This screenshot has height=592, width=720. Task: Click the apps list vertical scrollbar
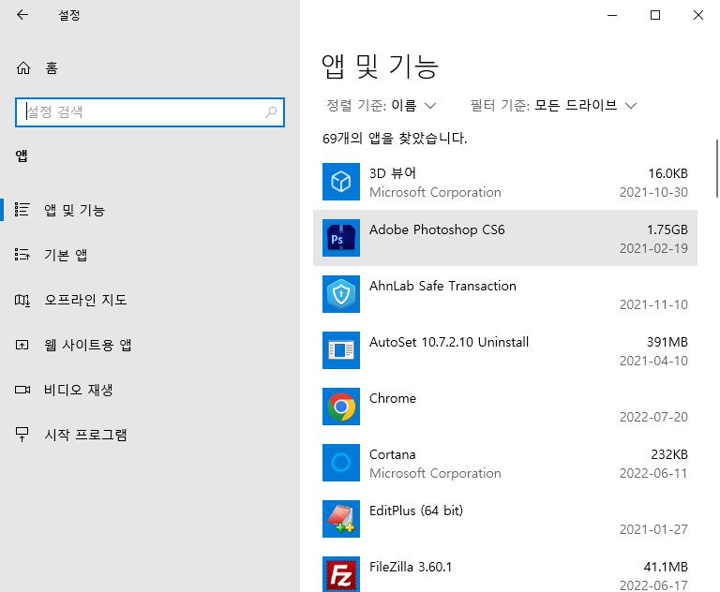pos(717,168)
